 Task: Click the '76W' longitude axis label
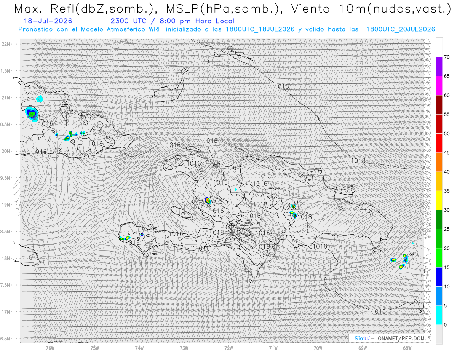click(x=50, y=347)
